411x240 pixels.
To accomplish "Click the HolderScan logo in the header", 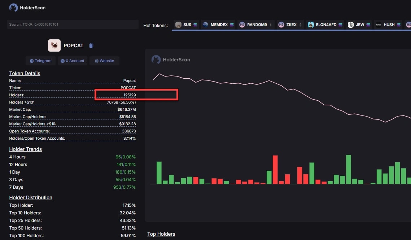I will pyautogui.click(x=27, y=7).
